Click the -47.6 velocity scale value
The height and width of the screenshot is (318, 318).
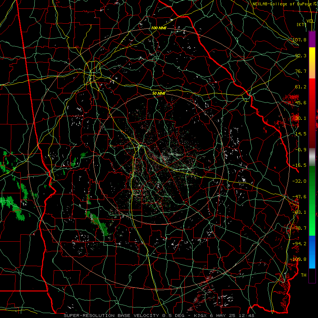[300, 197]
